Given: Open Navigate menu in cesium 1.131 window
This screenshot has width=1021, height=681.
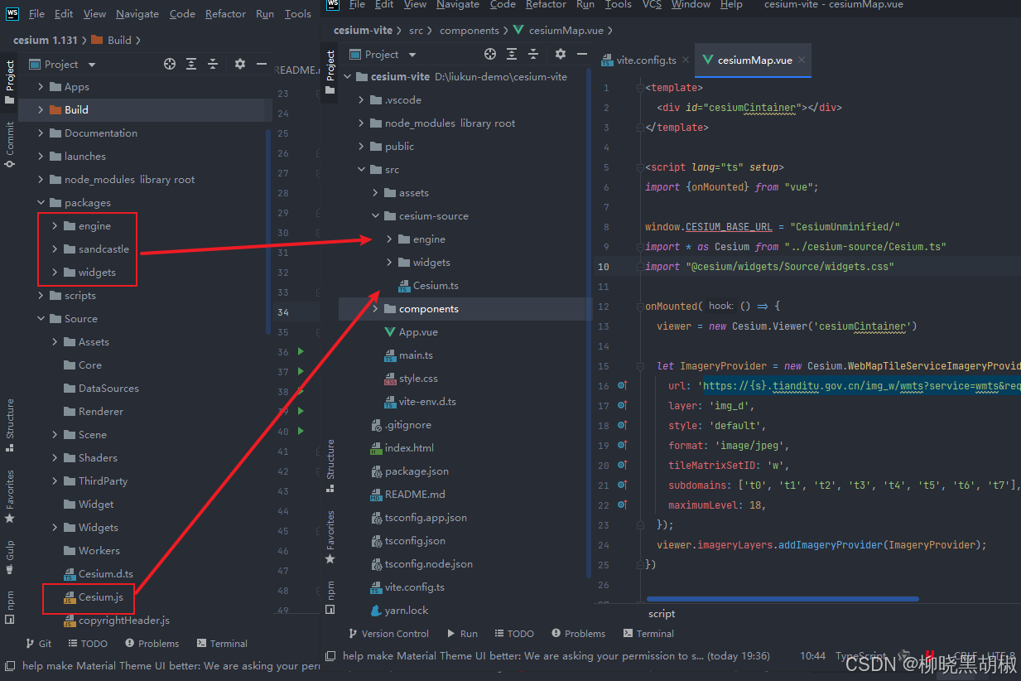Looking at the screenshot, I should pos(137,14).
